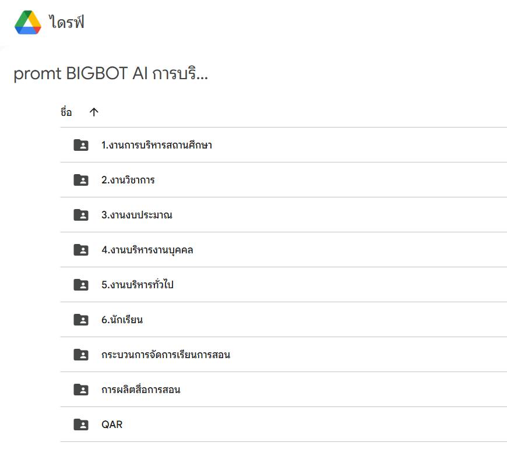Click the shared folder icon beside QAR

(x=81, y=425)
